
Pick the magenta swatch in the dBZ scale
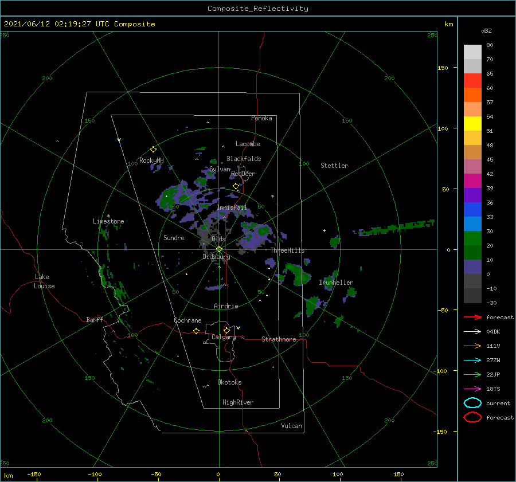472,181
